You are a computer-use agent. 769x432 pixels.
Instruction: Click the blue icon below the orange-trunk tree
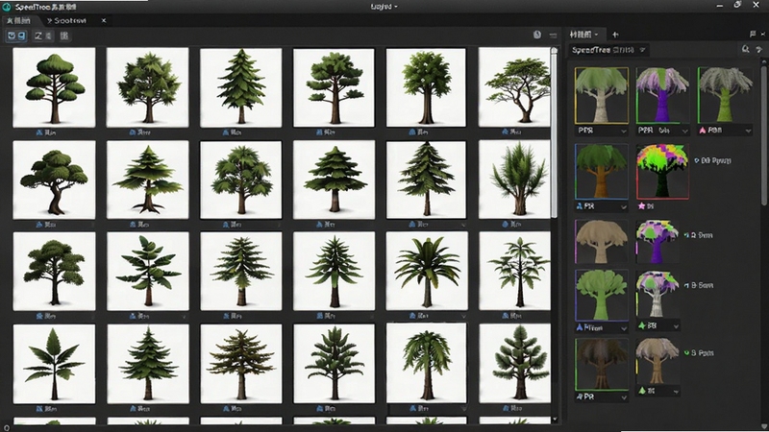(580, 206)
